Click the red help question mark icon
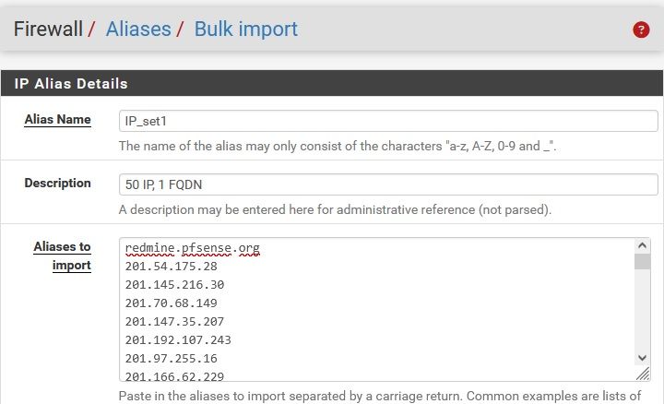This screenshot has height=404, width=664. click(641, 30)
